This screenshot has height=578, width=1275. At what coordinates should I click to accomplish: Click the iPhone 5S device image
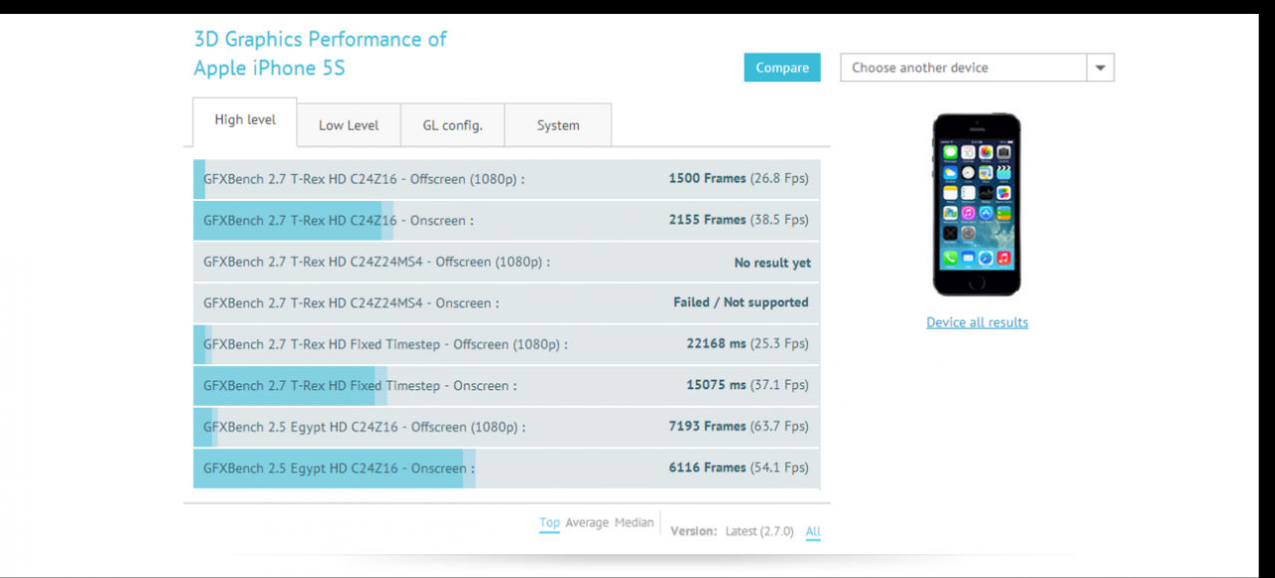(x=977, y=205)
